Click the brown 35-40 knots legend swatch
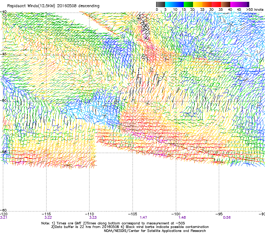Screen dimensions: 265x233 tap(226, 4)
